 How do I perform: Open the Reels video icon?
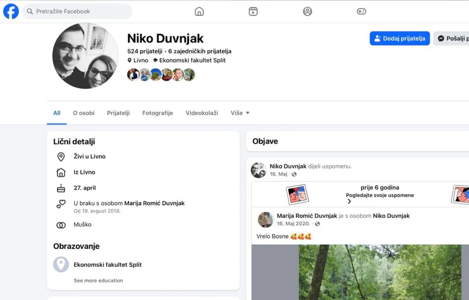(253, 11)
